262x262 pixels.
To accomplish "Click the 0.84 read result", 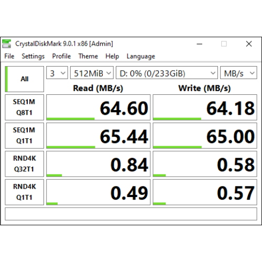I will 99,164.
